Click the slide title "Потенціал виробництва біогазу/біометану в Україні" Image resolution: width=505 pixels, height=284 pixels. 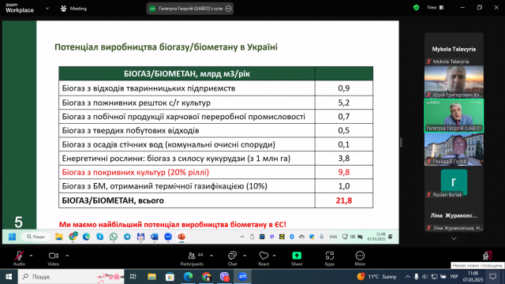tap(166, 47)
